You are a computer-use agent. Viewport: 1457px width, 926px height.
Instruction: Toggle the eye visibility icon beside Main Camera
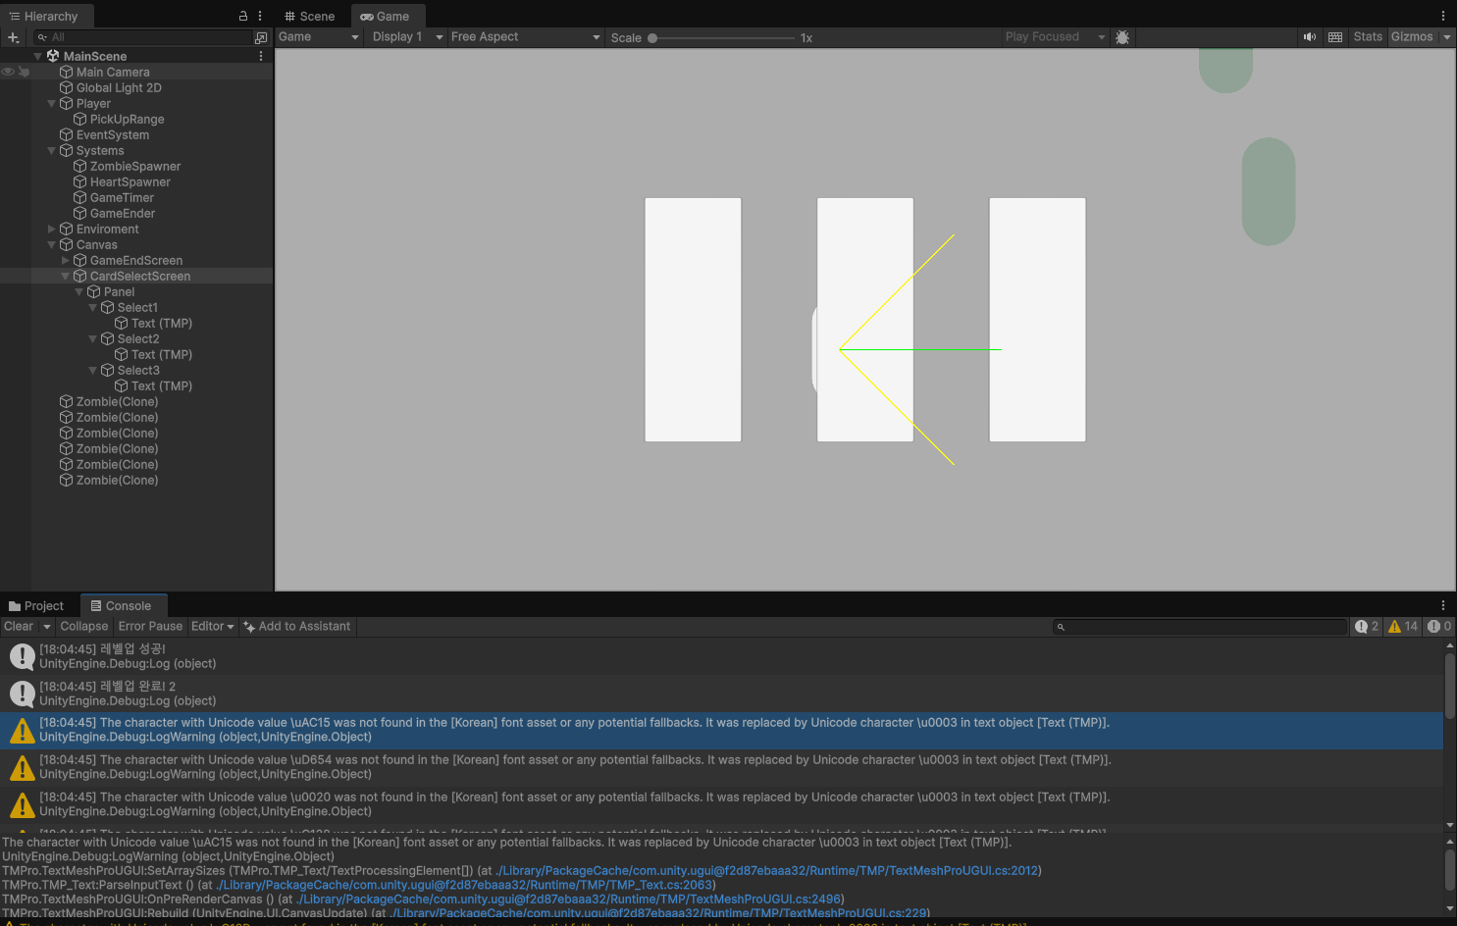click(8, 72)
